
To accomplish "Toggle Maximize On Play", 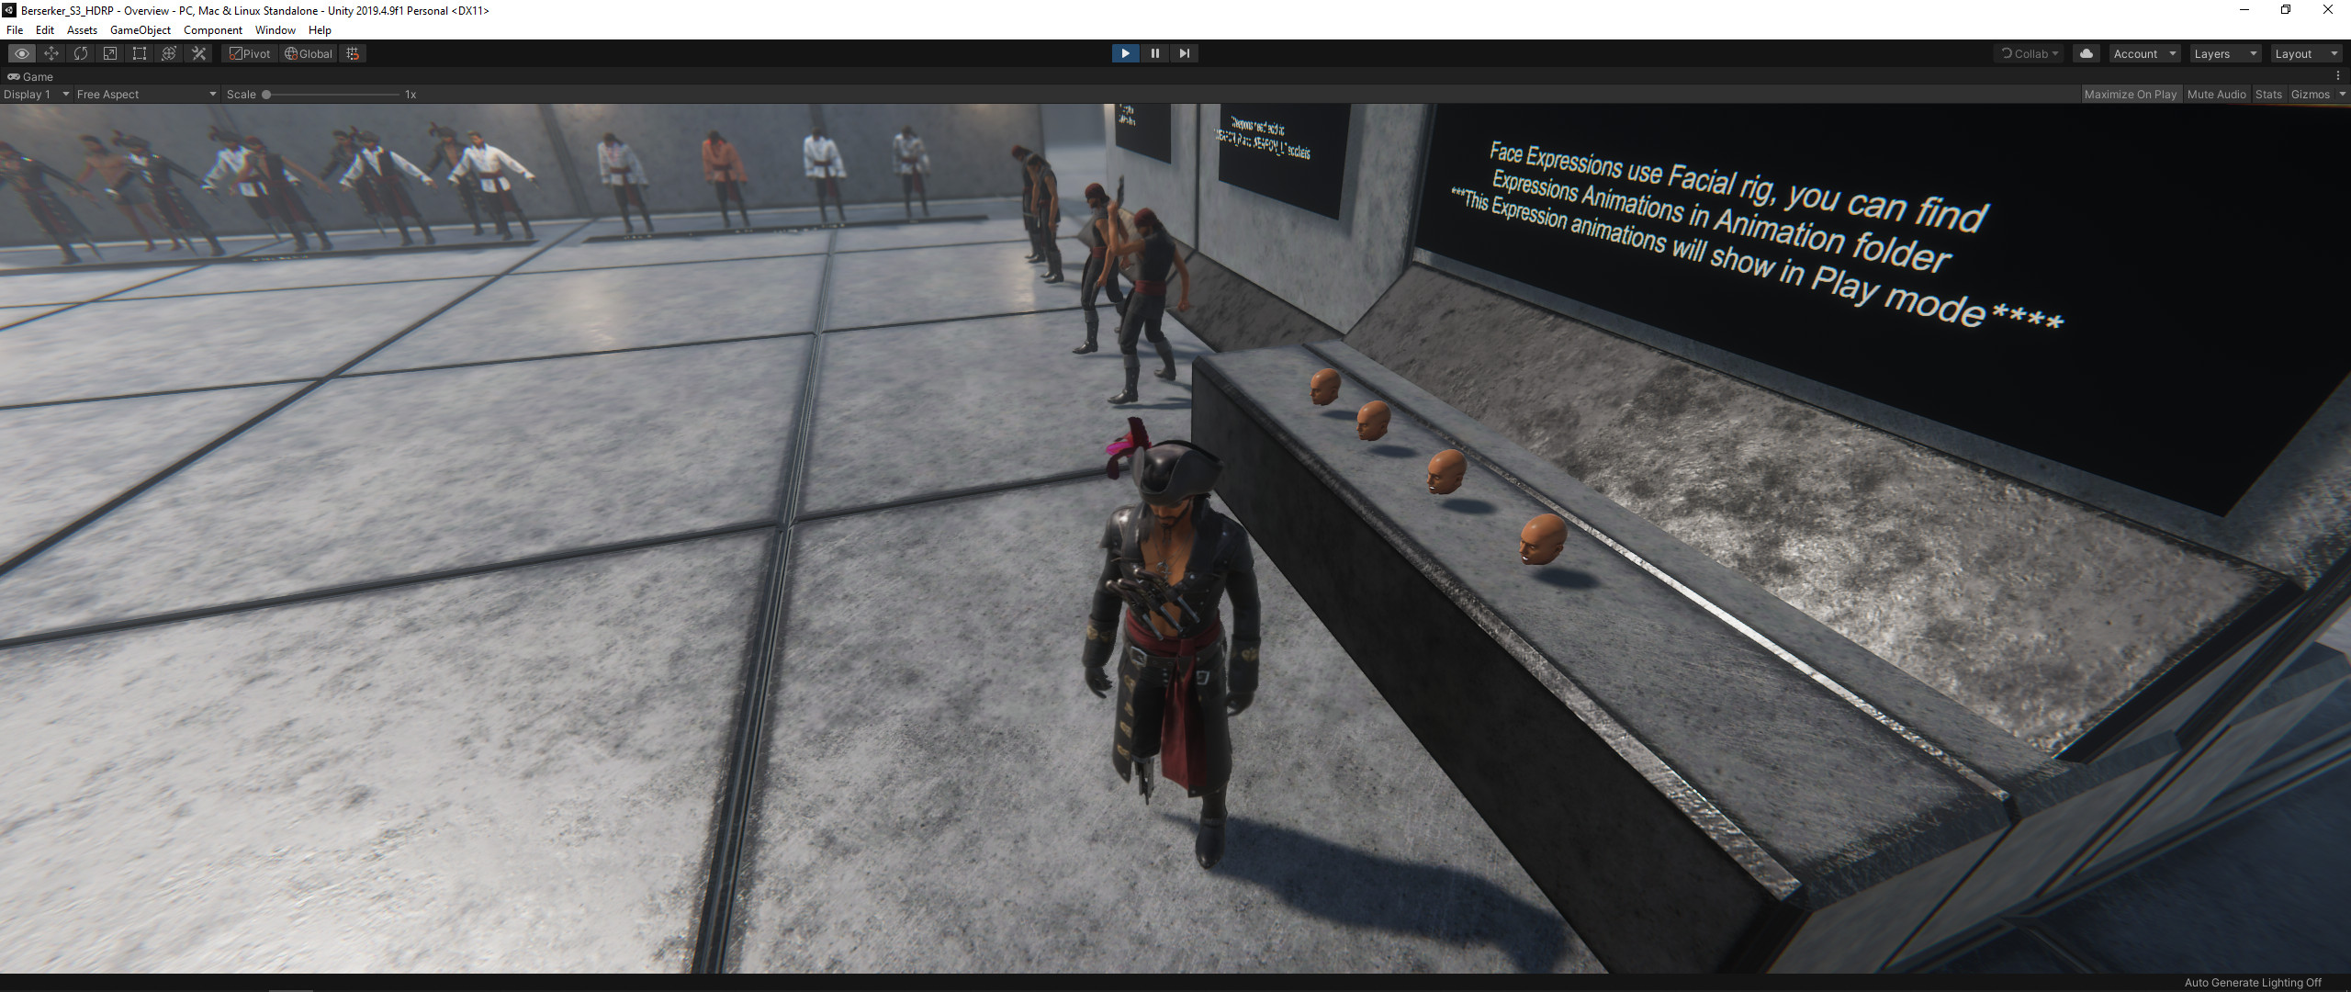I will pyautogui.click(x=2131, y=94).
